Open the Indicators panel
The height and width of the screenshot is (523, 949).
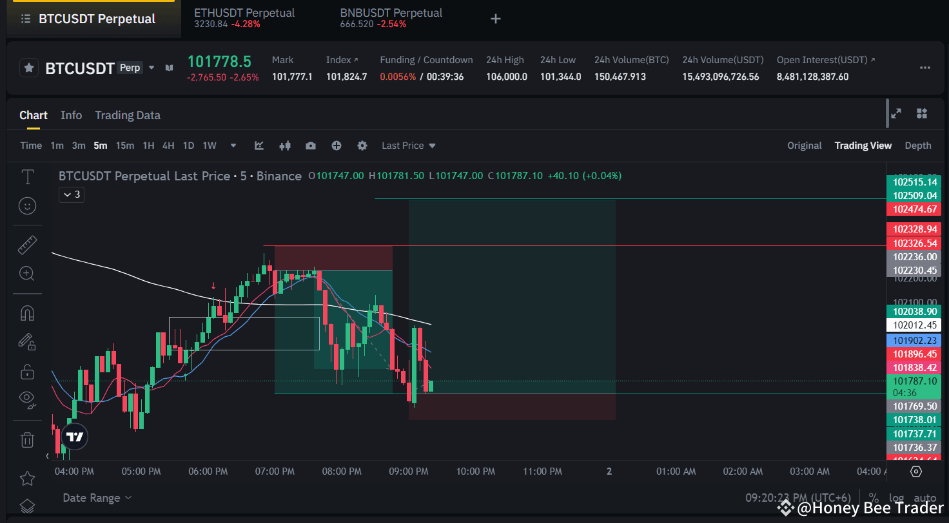259,146
